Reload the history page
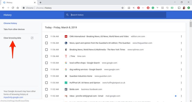 coord(13,8)
